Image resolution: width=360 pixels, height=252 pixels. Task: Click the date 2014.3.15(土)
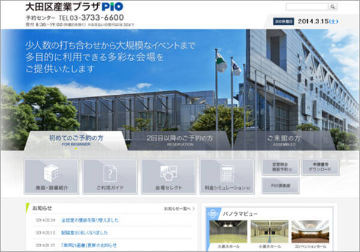pos(318,22)
